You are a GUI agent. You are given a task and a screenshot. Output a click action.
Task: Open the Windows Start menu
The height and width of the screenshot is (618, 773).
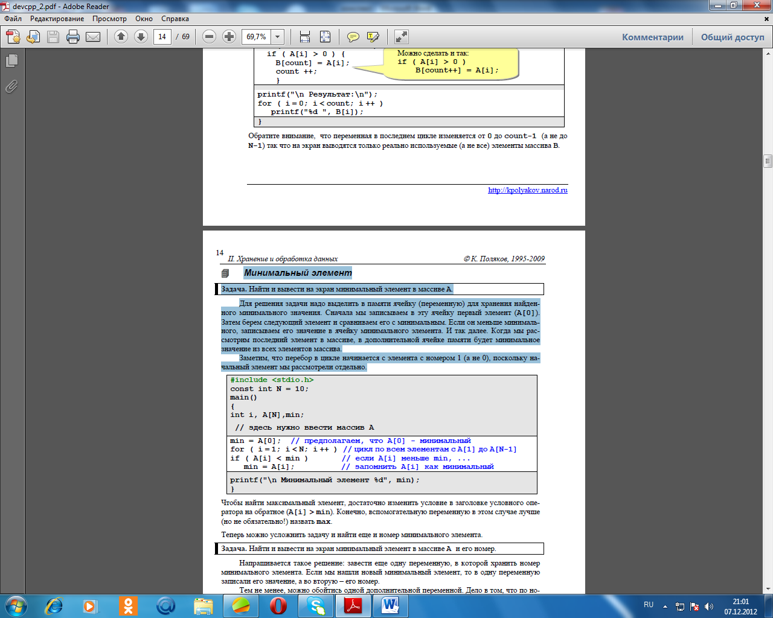coord(15,605)
